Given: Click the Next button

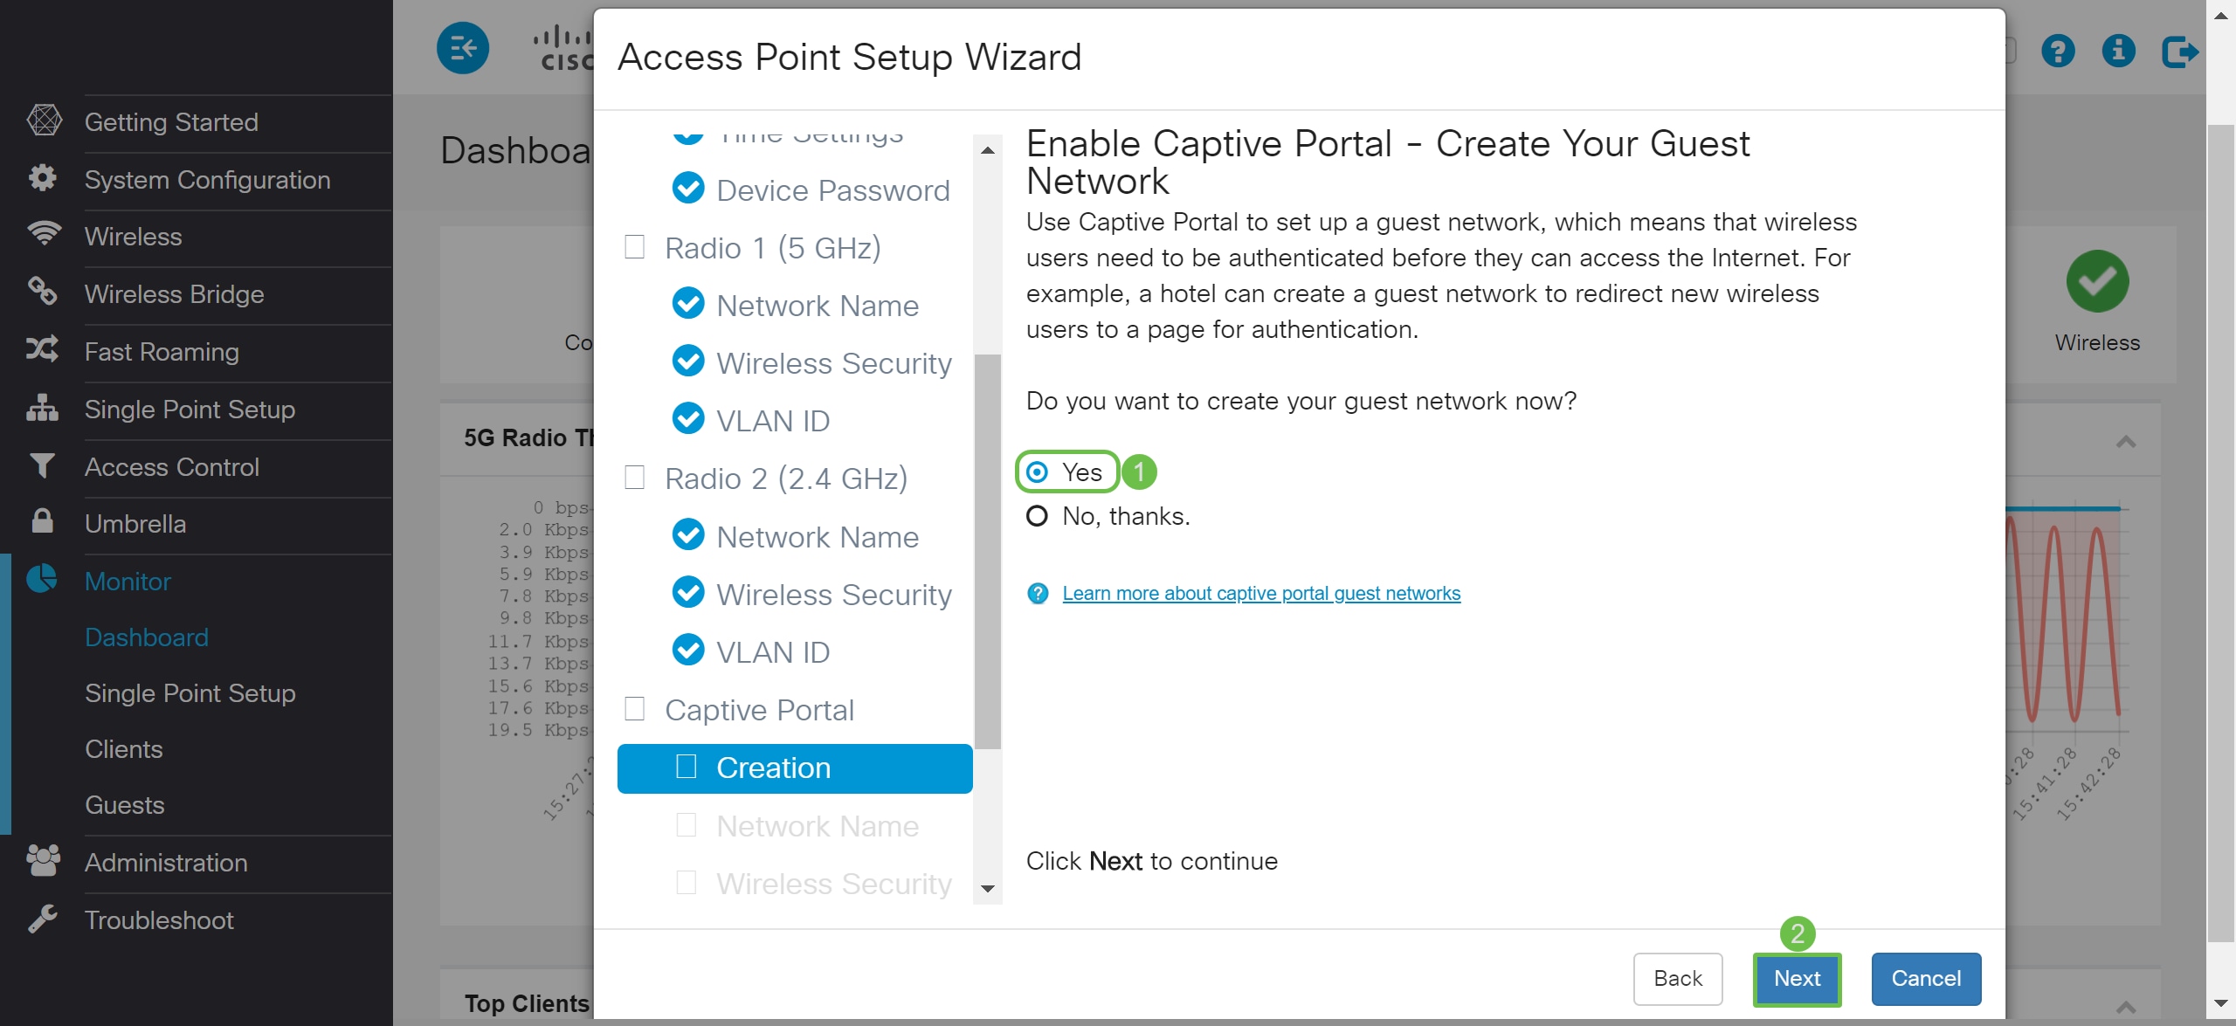Looking at the screenshot, I should 1797,979.
